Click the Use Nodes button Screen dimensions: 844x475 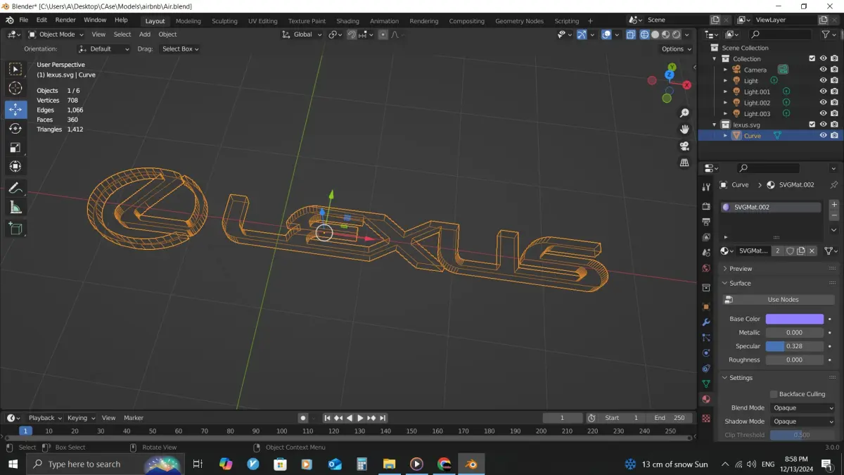[779, 300]
